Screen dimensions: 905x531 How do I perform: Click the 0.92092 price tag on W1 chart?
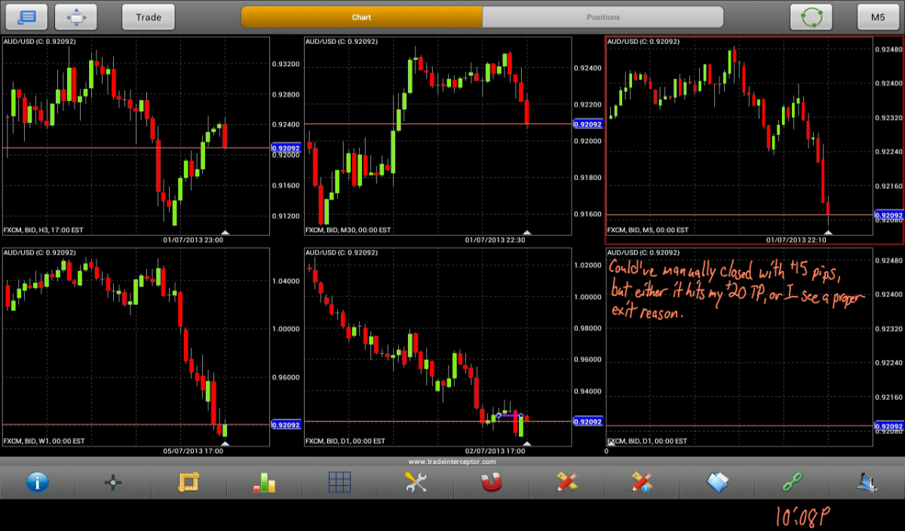(286, 423)
